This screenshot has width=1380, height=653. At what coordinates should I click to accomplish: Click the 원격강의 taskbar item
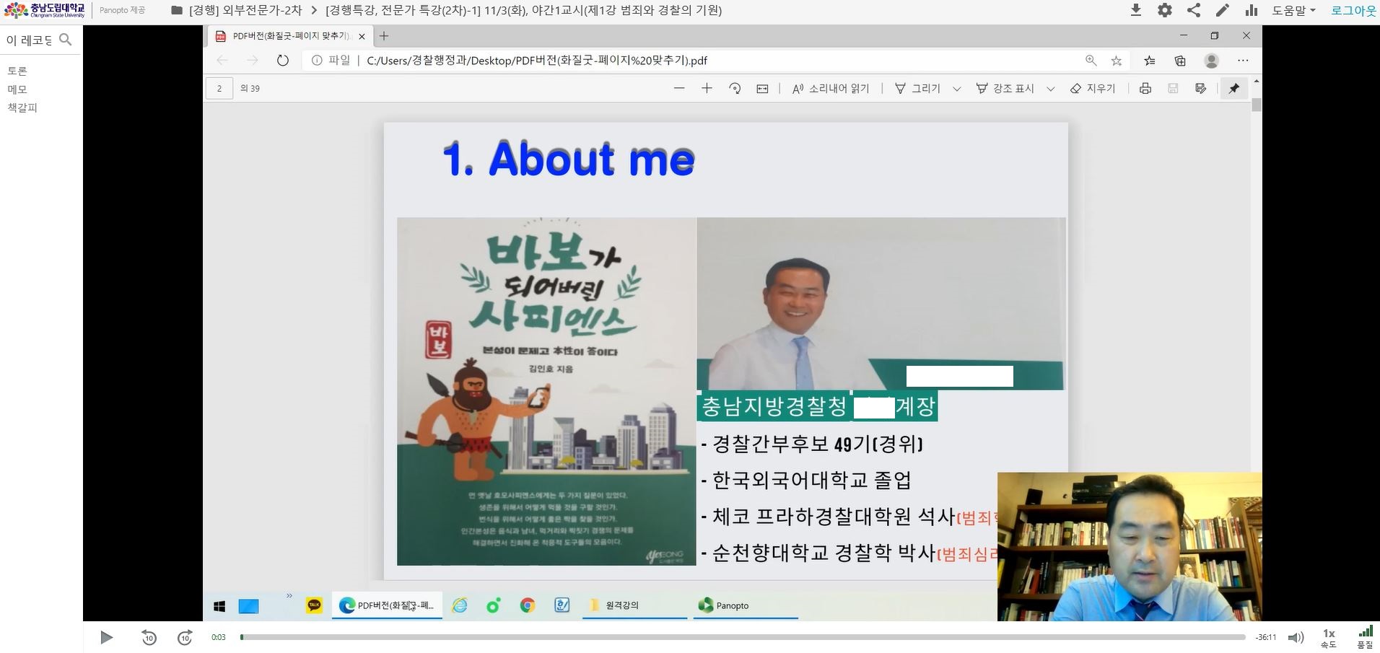pos(635,605)
